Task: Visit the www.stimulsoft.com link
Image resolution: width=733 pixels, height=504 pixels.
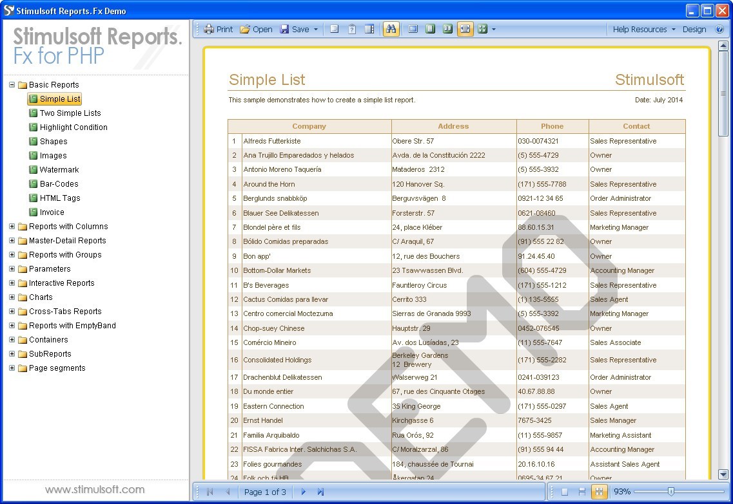Action: coord(95,490)
